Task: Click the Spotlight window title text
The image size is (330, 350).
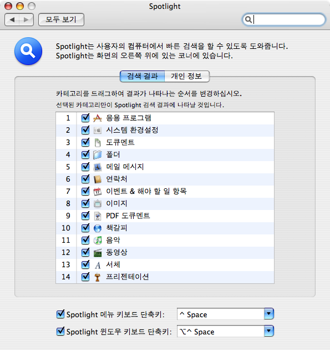Action: (x=165, y=6)
